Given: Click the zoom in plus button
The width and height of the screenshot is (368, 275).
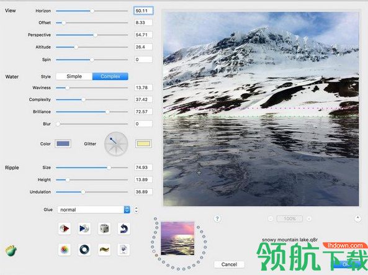Looking at the screenshot, I should [x=309, y=219].
